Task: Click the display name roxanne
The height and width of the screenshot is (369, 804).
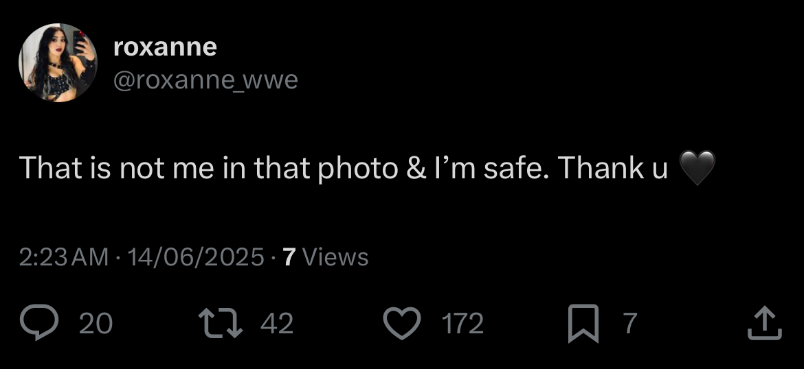Action: [x=164, y=47]
